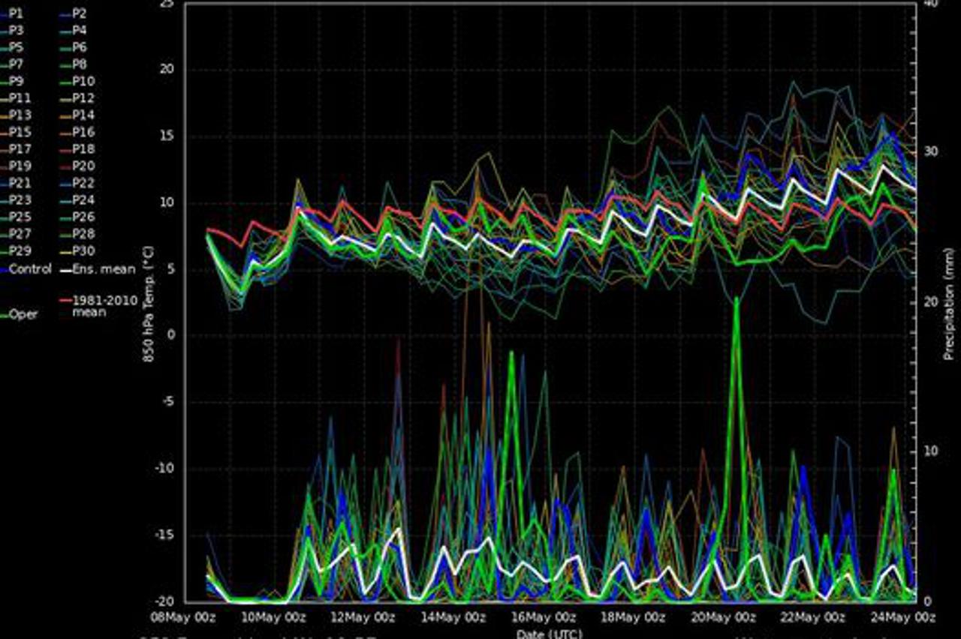Screen dimensions: 961x639
Task: Click the 12May 00z date tick label
Action: click(x=364, y=617)
